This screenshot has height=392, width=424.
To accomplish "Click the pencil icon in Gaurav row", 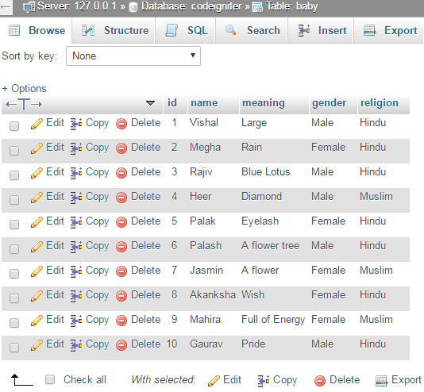I will (37, 345).
